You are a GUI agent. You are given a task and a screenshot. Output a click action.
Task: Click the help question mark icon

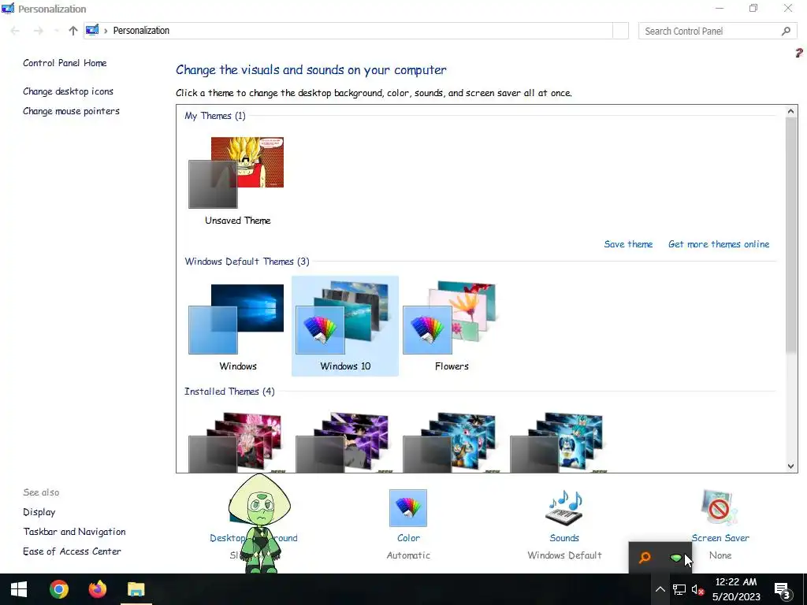click(799, 53)
